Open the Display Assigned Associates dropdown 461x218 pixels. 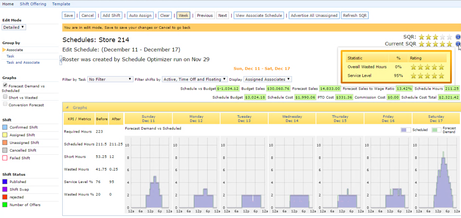point(268,79)
